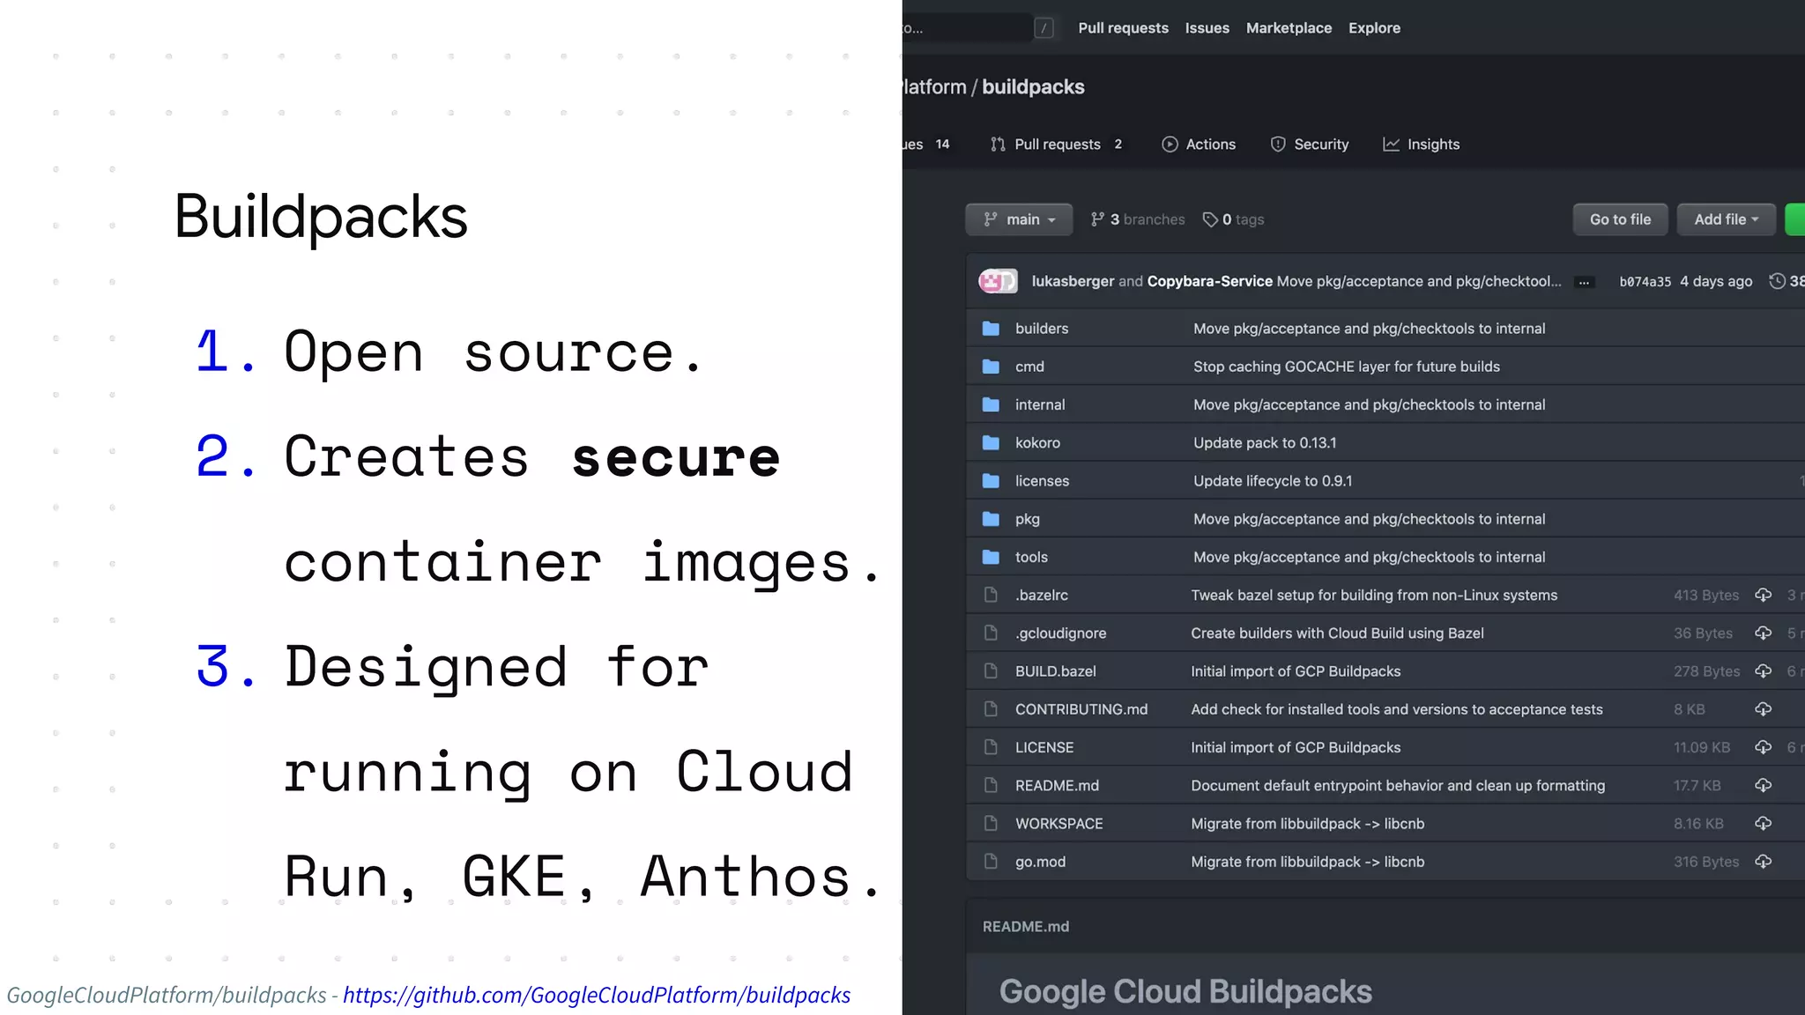Open the Actions tab
The width and height of the screenshot is (1805, 1015).
click(x=1199, y=144)
